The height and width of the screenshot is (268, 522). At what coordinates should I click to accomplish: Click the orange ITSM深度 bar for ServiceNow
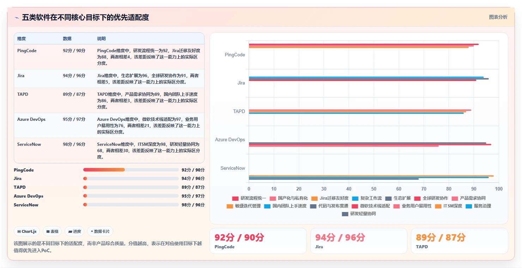(x=371, y=176)
